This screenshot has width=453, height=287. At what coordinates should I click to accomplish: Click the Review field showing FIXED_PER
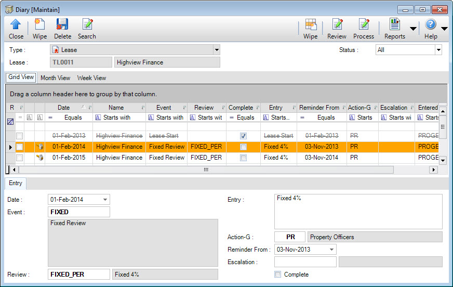point(78,275)
